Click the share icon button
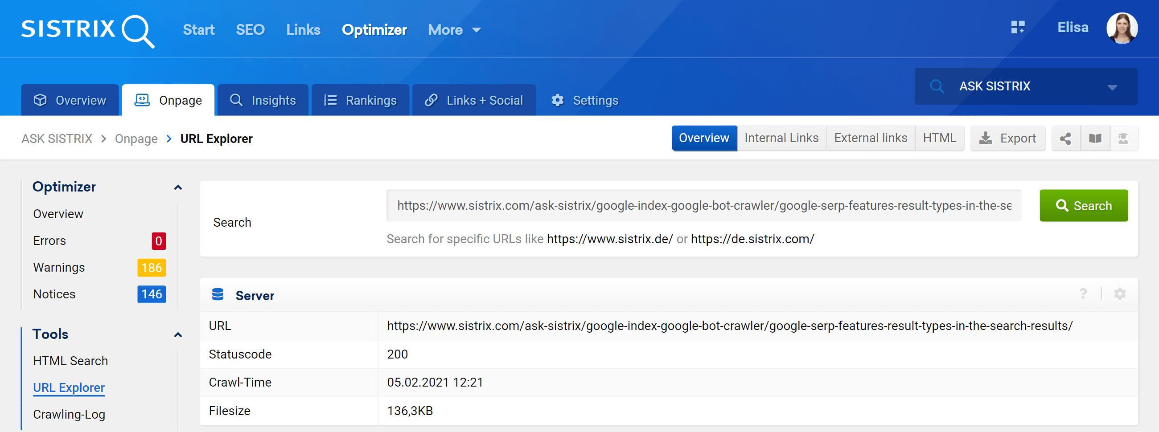 click(1065, 139)
